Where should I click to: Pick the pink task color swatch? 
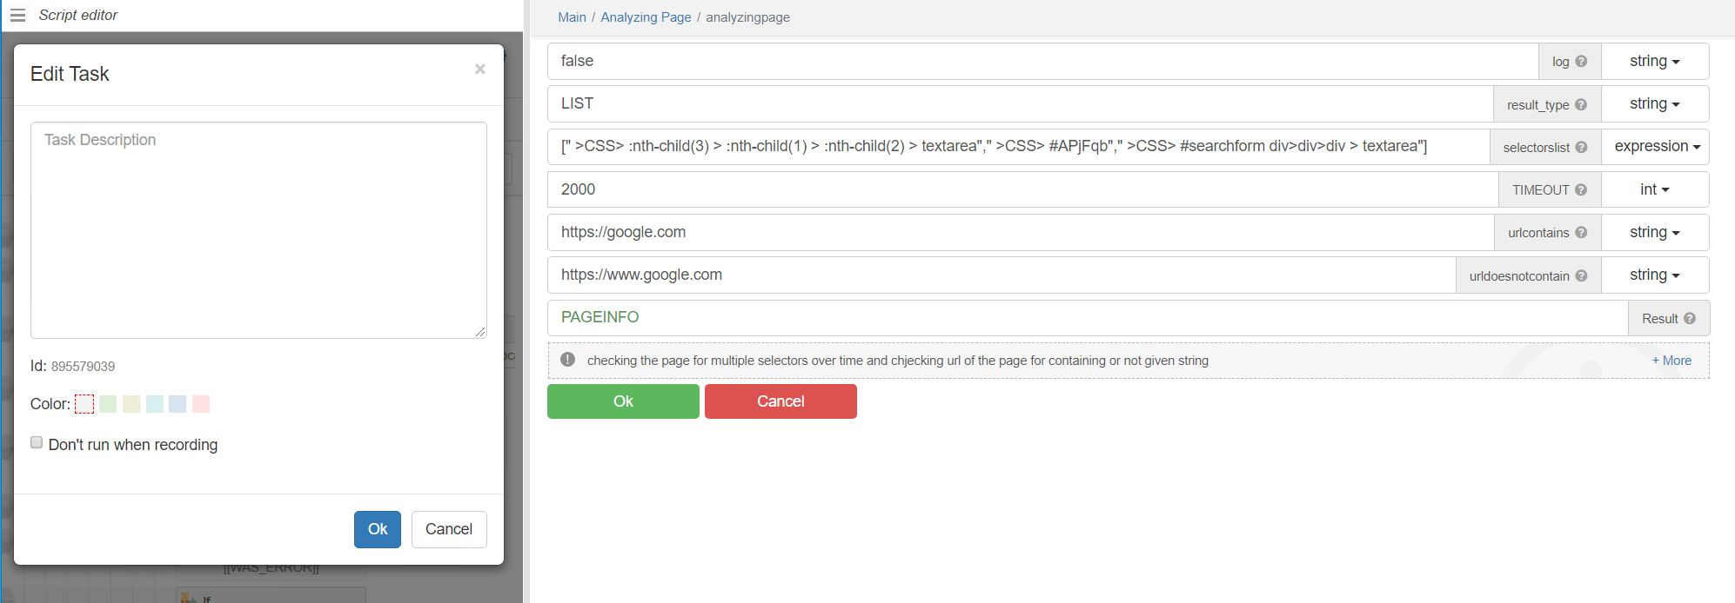pyautogui.click(x=201, y=404)
